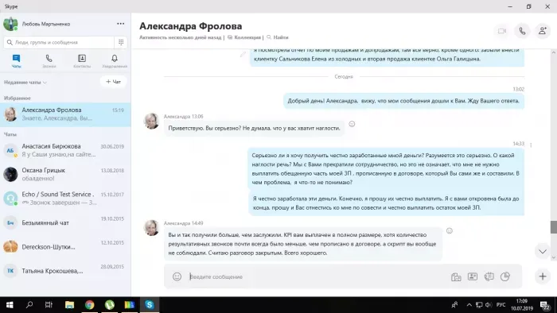
Task: Launch File Explorer from taskbar
Action: click(x=69, y=304)
